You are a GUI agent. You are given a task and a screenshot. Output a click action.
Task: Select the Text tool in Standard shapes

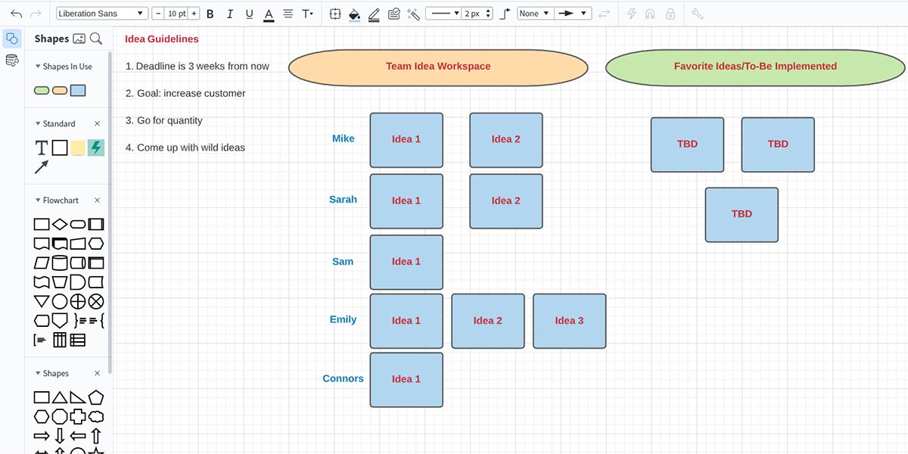tap(42, 148)
